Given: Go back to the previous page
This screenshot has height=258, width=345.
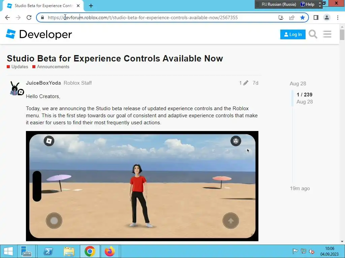Looking at the screenshot, I should tap(7, 17).
